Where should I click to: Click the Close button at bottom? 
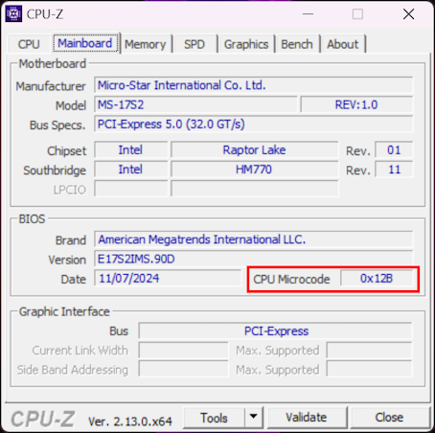coord(389,417)
